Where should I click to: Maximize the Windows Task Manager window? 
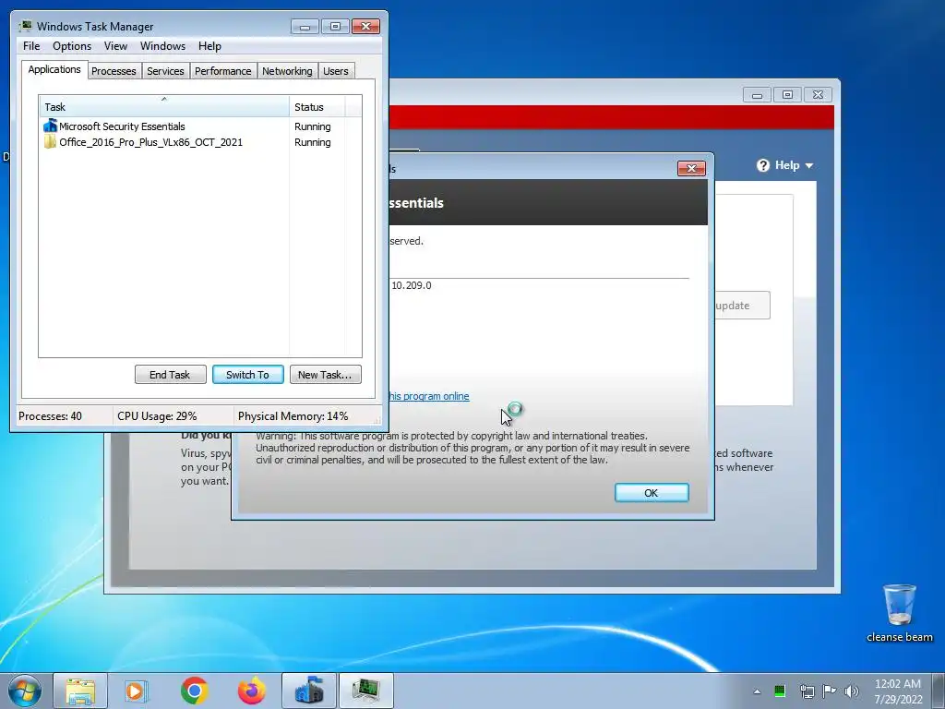pyautogui.click(x=335, y=27)
